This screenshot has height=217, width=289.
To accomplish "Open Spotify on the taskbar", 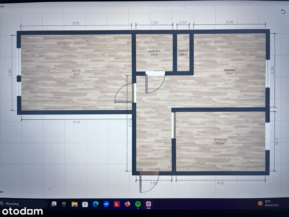I will pyautogui.click(x=138, y=204).
